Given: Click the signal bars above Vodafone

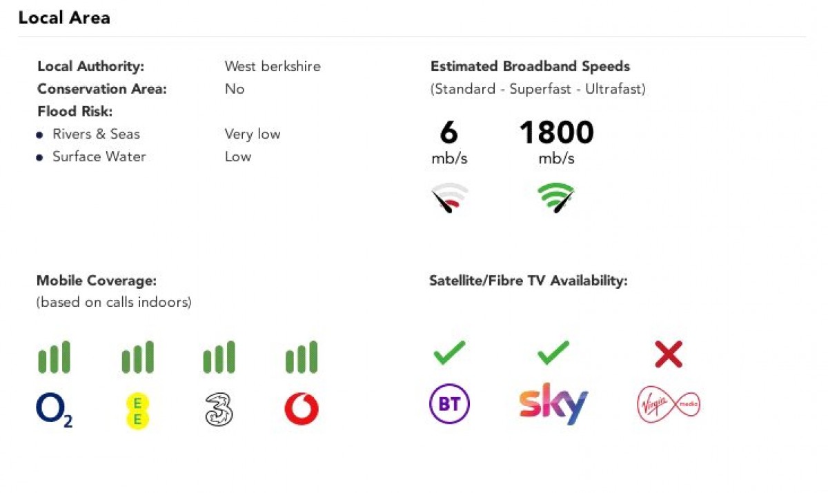Looking at the screenshot, I should (x=302, y=357).
